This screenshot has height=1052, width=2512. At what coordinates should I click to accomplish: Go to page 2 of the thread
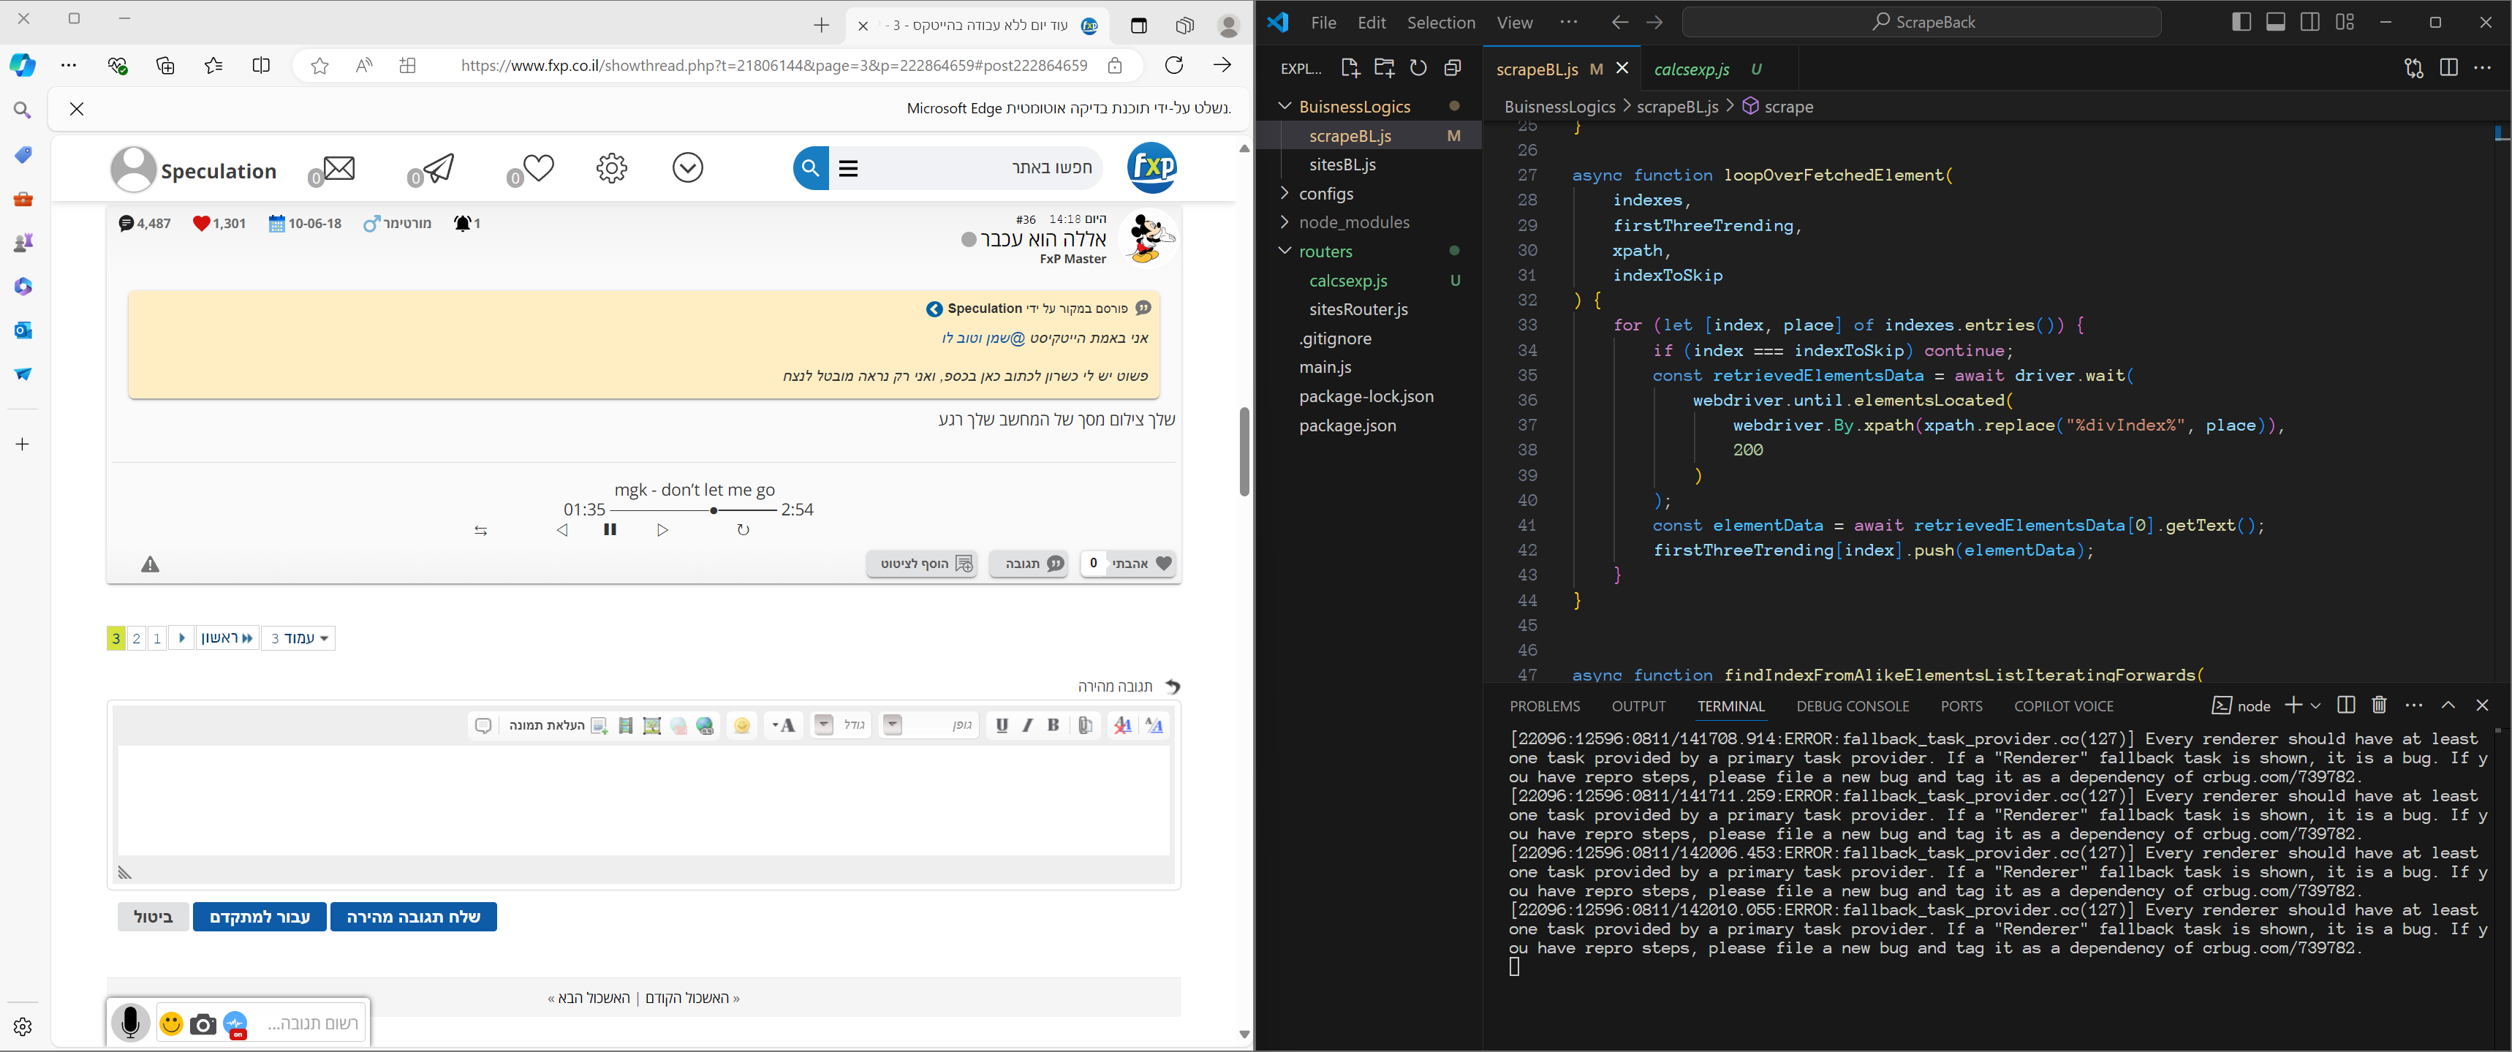[x=137, y=637]
